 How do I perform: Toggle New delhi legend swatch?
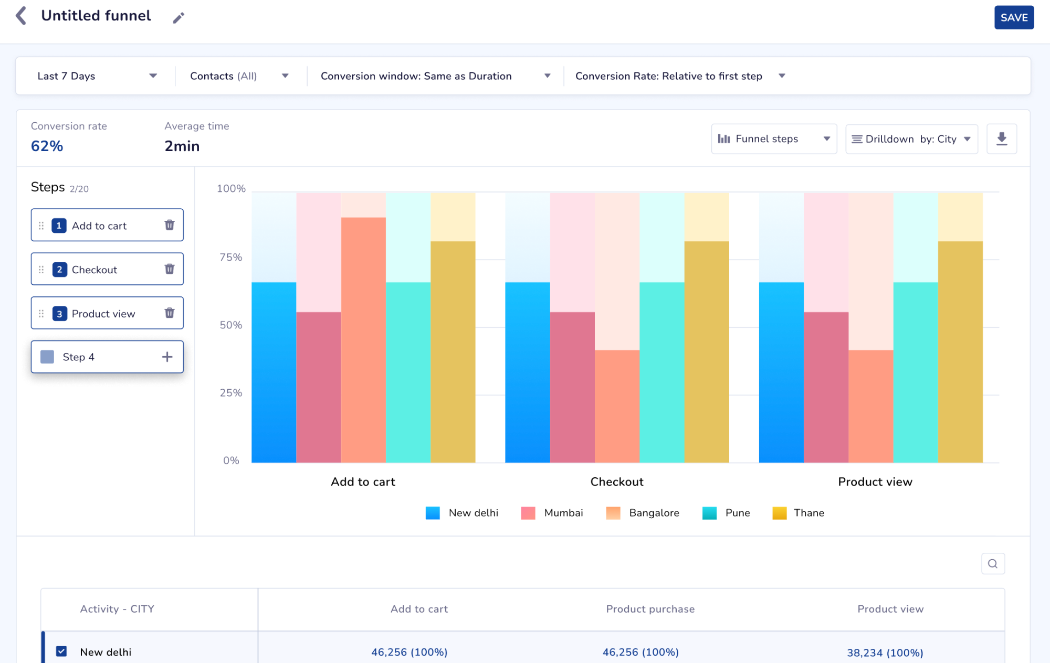tap(433, 513)
